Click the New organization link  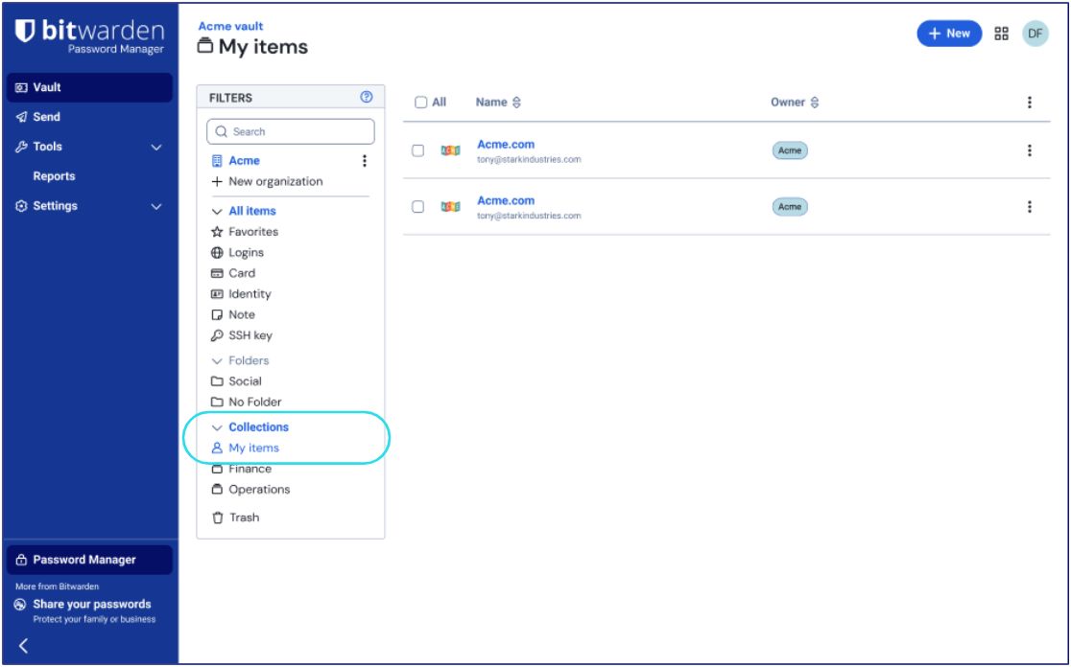[274, 182]
